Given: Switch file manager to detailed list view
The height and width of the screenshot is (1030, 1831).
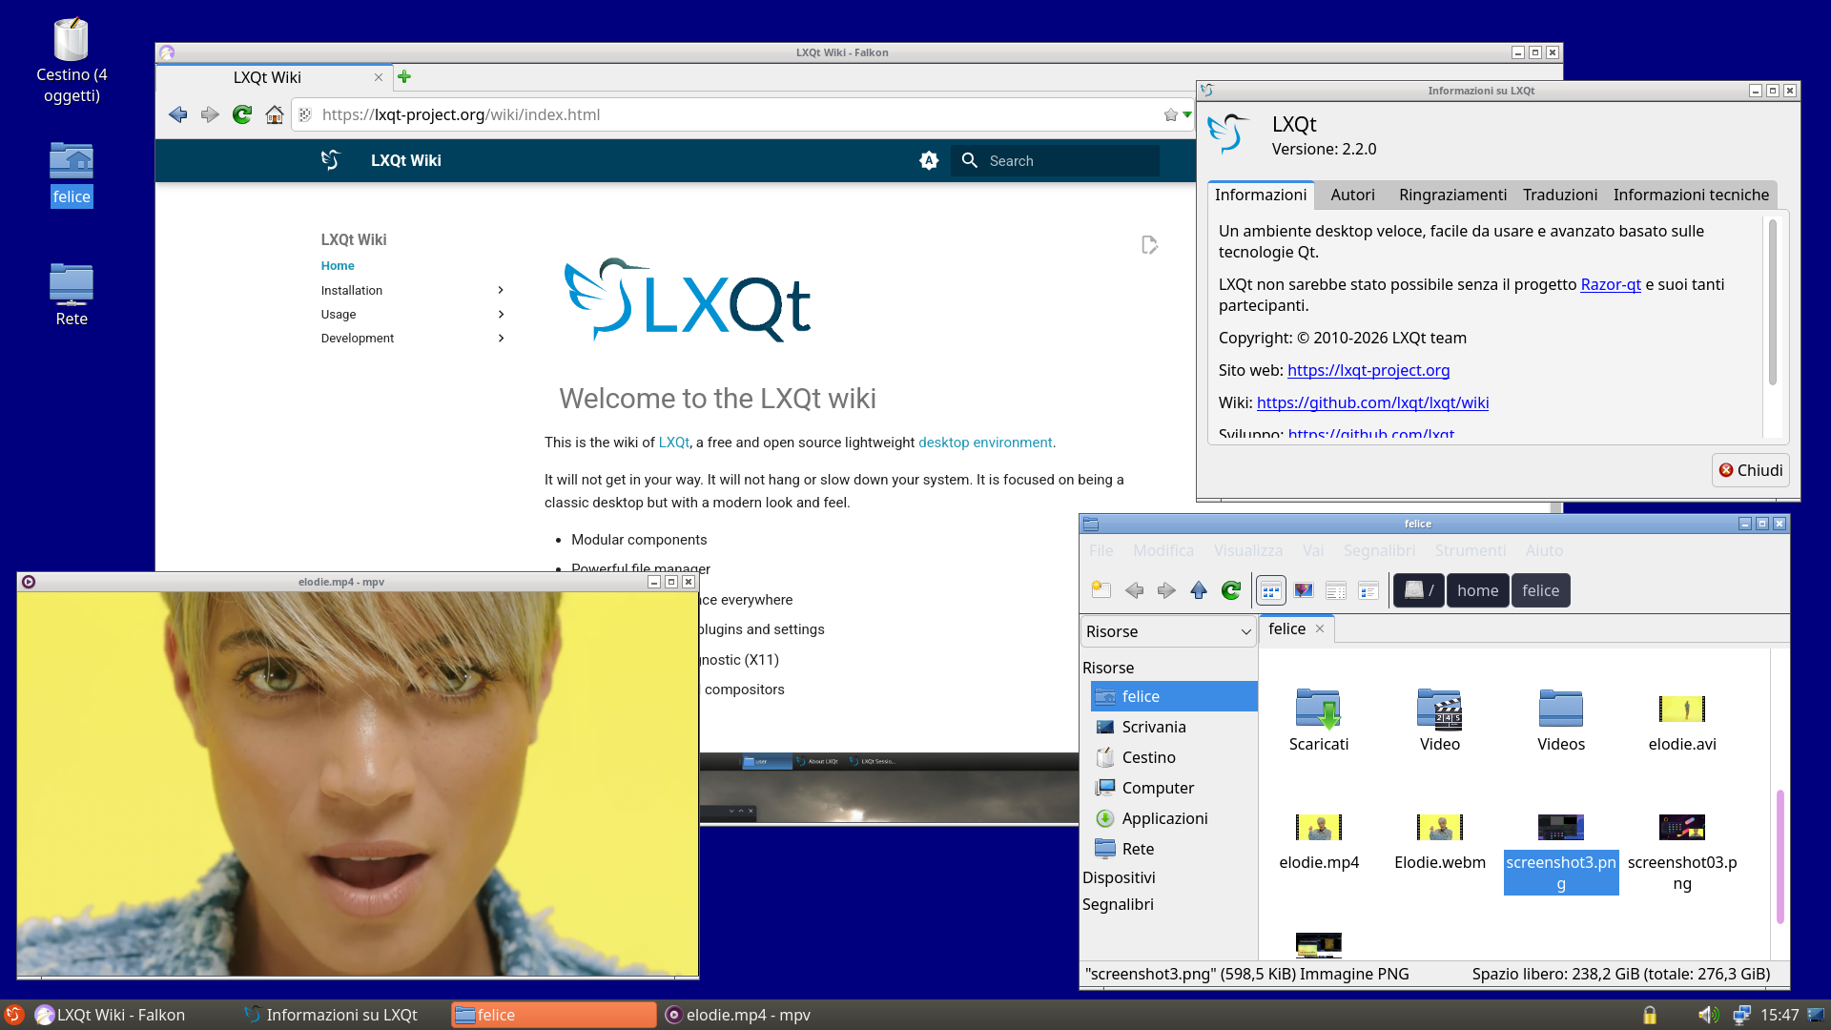Looking at the screenshot, I should coord(1368,590).
